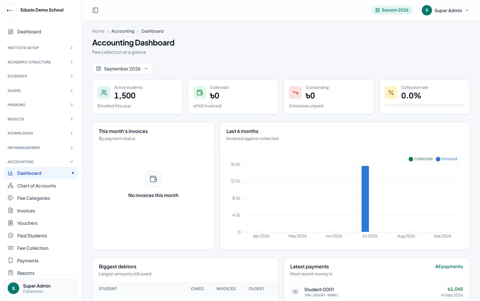Click the Active students people icon

pyautogui.click(x=104, y=93)
